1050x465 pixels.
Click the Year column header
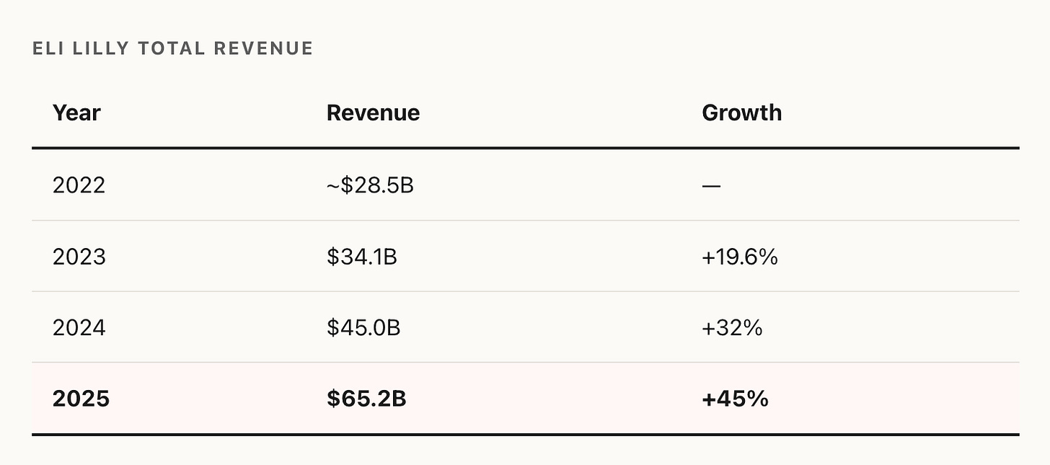(x=76, y=113)
